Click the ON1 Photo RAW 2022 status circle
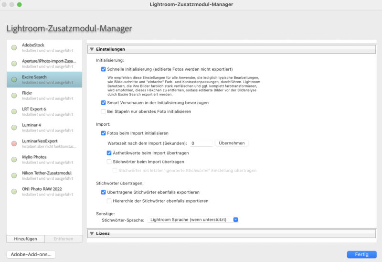 pyautogui.click(x=14, y=192)
